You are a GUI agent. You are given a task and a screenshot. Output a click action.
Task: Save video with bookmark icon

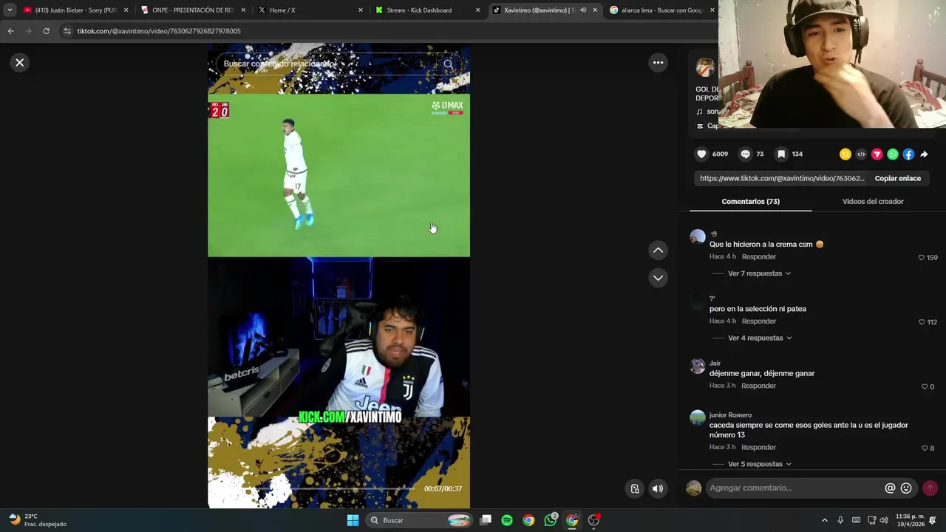[781, 154]
